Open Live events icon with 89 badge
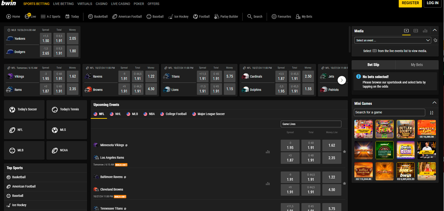444x211 pixels. (27, 16)
